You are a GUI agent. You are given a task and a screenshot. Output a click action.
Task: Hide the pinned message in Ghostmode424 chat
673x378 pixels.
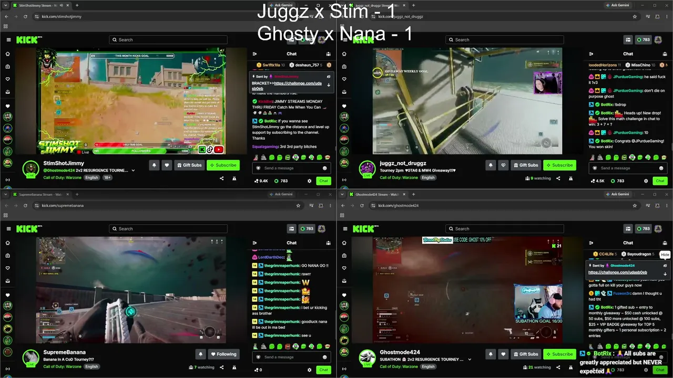665,266
